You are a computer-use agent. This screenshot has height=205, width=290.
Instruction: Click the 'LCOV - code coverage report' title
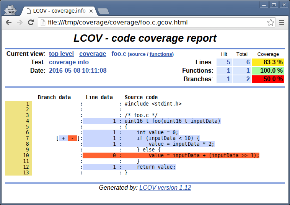click(145, 38)
